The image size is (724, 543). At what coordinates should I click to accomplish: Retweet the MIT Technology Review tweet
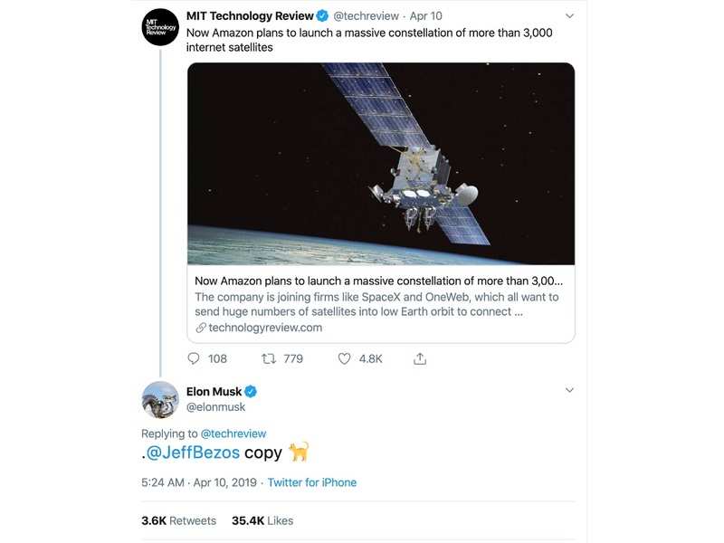pyautogui.click(x=269, y=358)
